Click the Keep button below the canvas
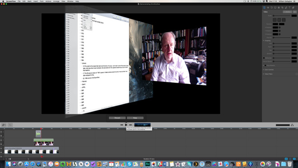 coord(135,118)
